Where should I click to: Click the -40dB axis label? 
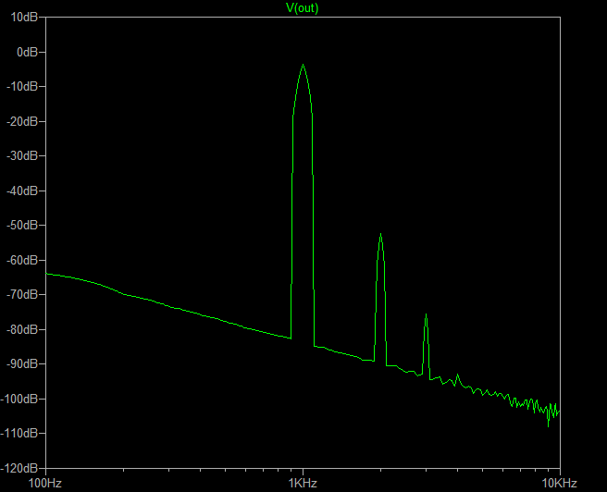22,191
